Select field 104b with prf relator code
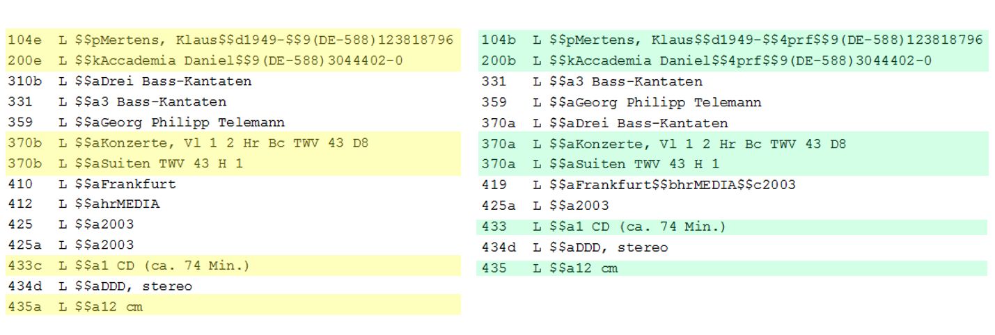This screenshot has width=995, height=335. point(731,40)
